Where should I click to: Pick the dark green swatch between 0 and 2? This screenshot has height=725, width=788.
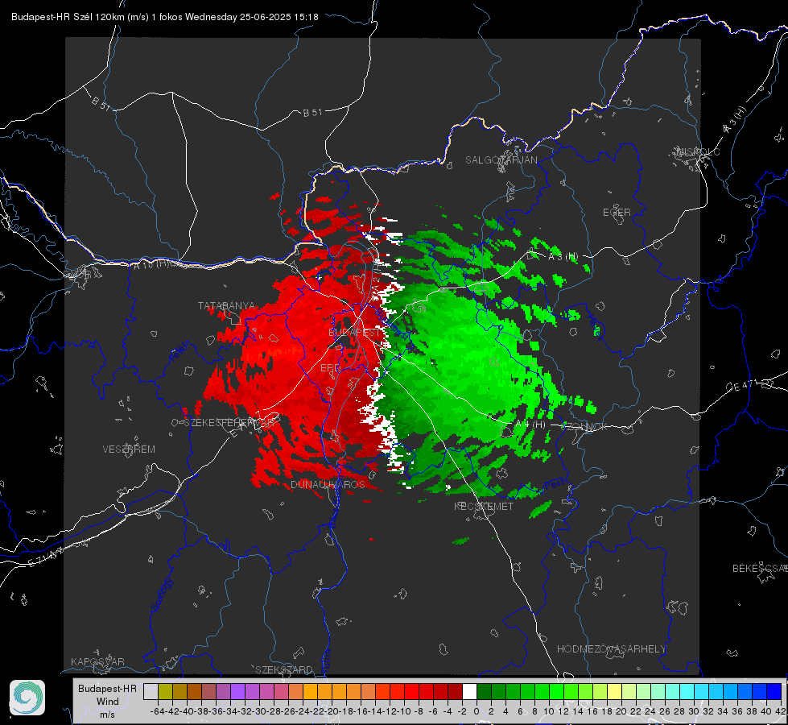point(484,691)
